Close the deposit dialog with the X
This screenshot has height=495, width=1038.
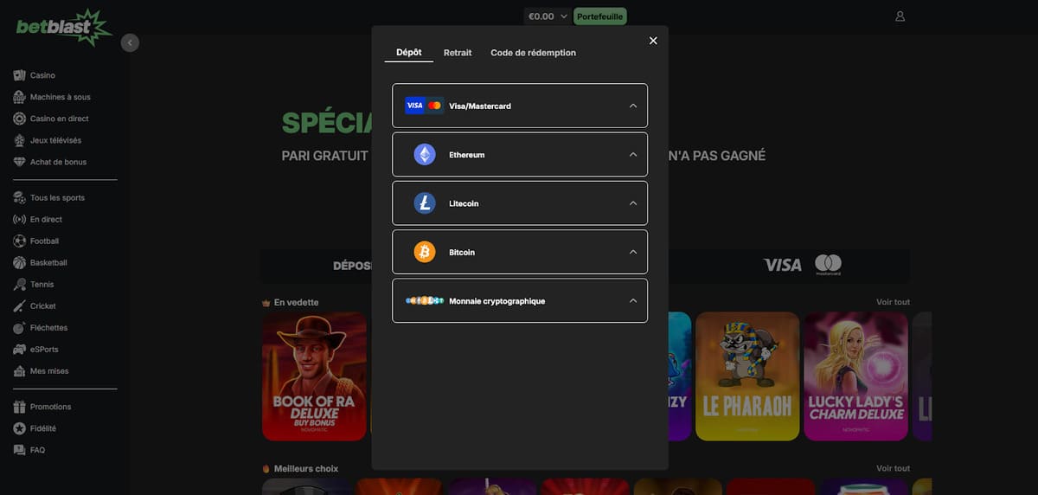653,41
